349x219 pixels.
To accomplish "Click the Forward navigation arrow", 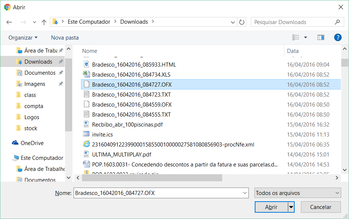I will coord(23,22).
